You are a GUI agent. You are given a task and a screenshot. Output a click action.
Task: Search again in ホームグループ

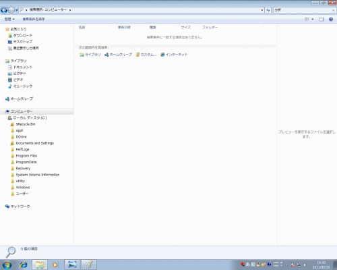tap(118, 55)
